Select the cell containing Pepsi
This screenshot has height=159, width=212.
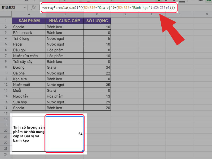[29, 44]
